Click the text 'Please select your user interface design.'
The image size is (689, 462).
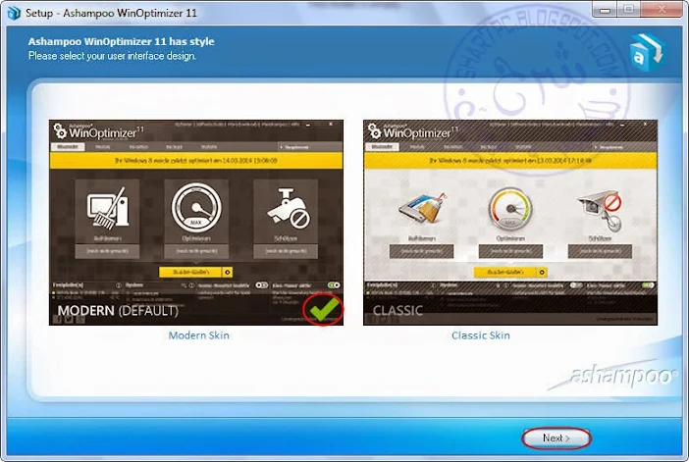[x=112, y=56]
